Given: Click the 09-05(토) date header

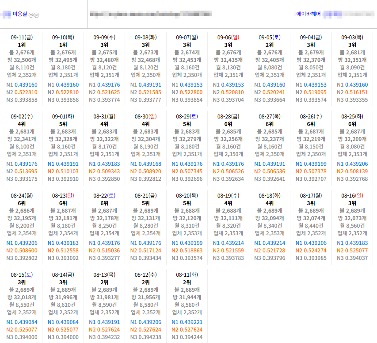Looking at the screenshot, I should 270,37.
